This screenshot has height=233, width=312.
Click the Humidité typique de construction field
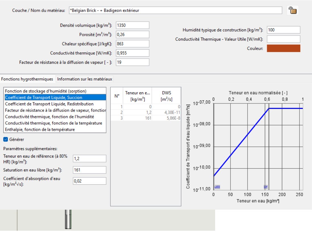283,30
